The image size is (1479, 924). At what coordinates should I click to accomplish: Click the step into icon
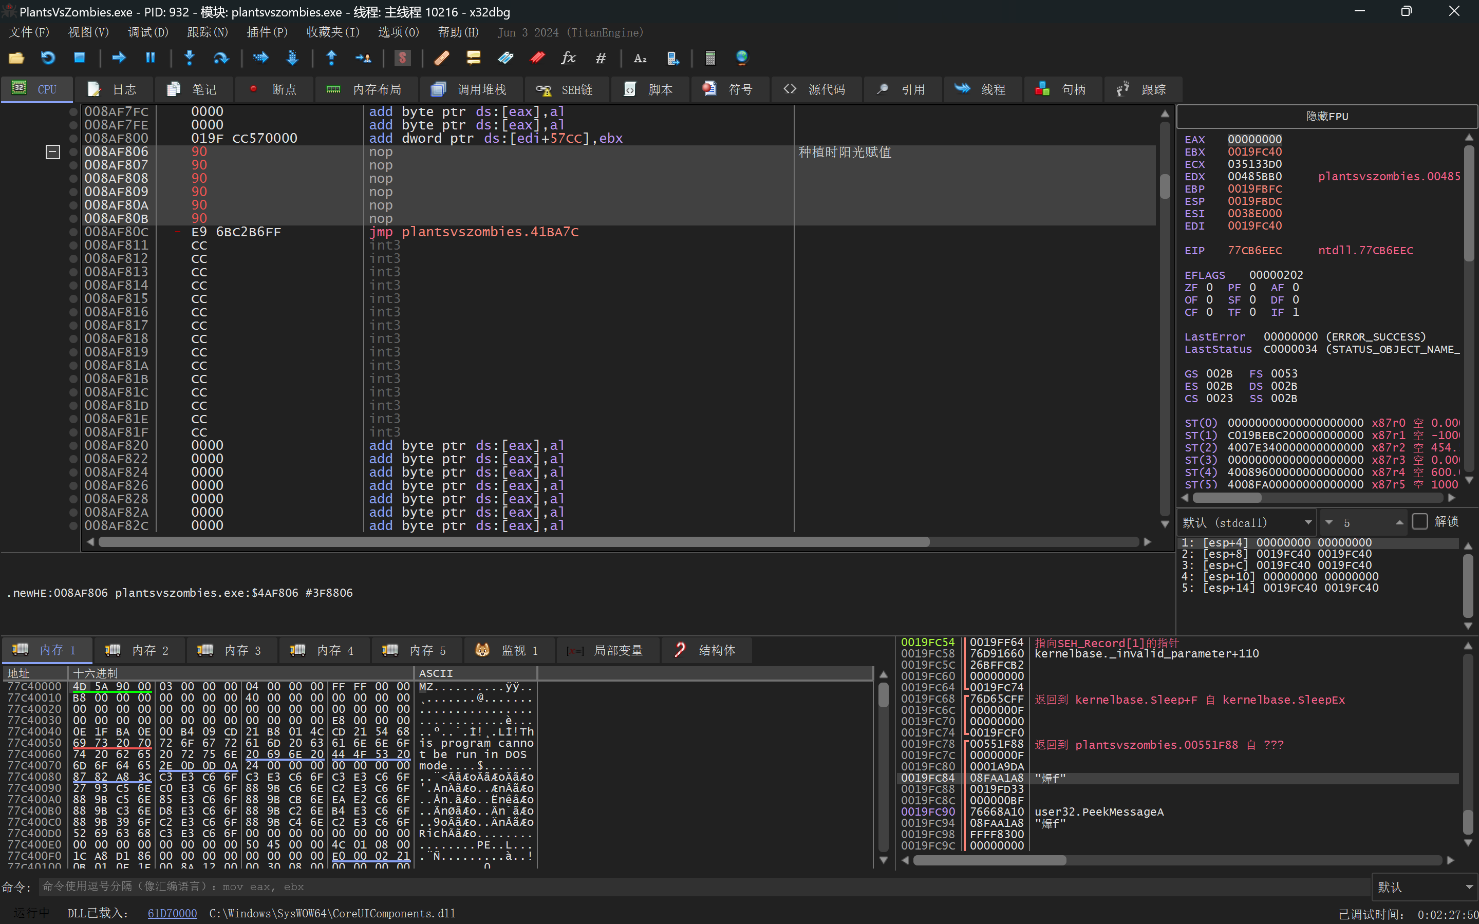click(x=190, y=58)
